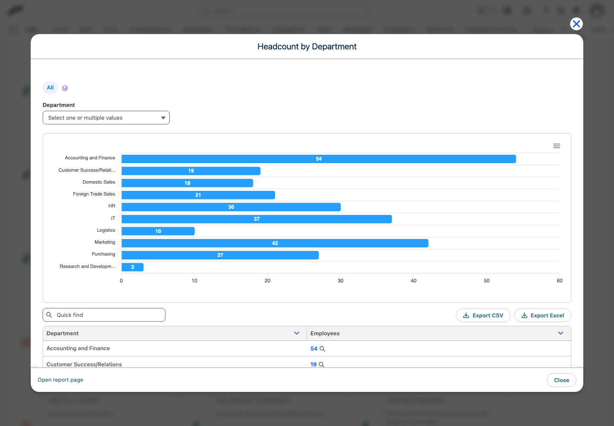The width and height of the screenshot is (614, 426).
Task: Click the 'Foreign Trade Sales' axis label
Action: coord(94,194)
